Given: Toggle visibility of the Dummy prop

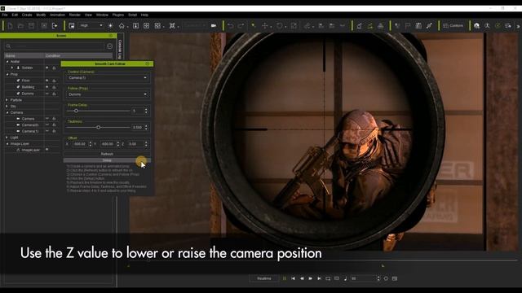Looking at the screenshot, I should (47, 94).
